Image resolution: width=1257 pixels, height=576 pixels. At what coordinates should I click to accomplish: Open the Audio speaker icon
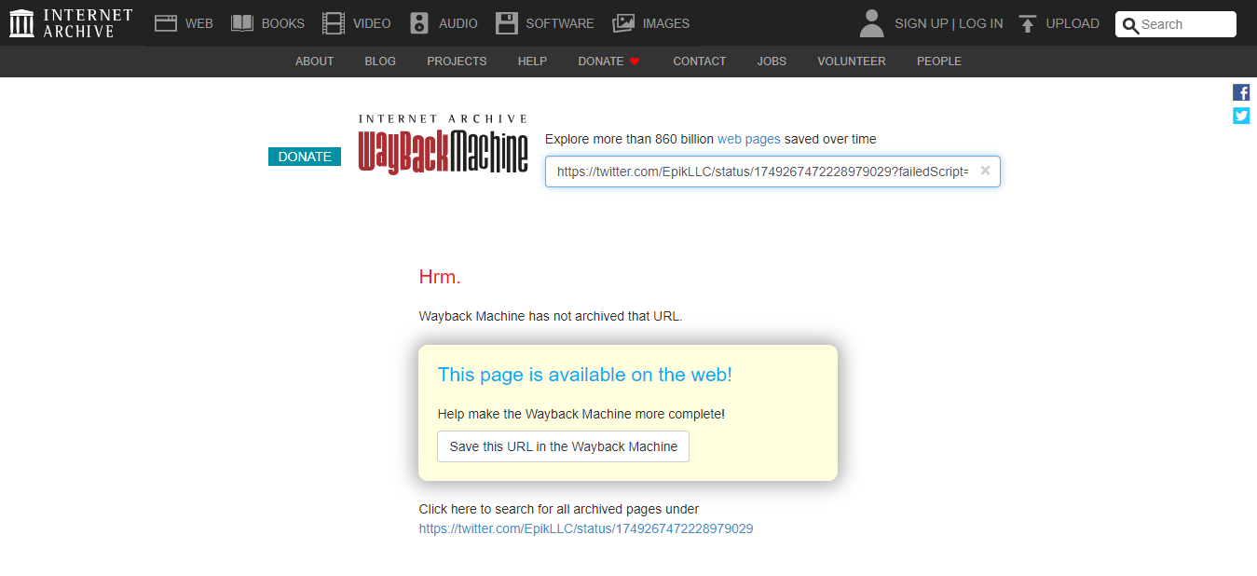point(419,23)
